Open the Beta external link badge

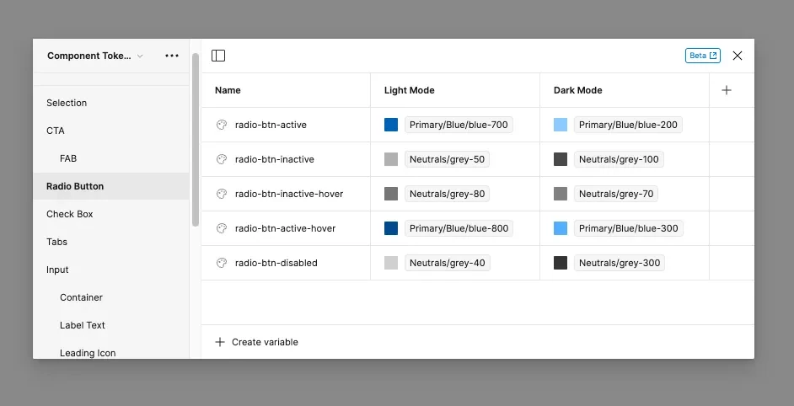click(703, 56)
